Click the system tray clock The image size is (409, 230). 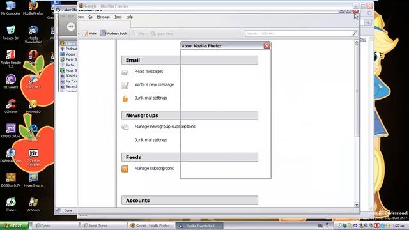(398, 226)
